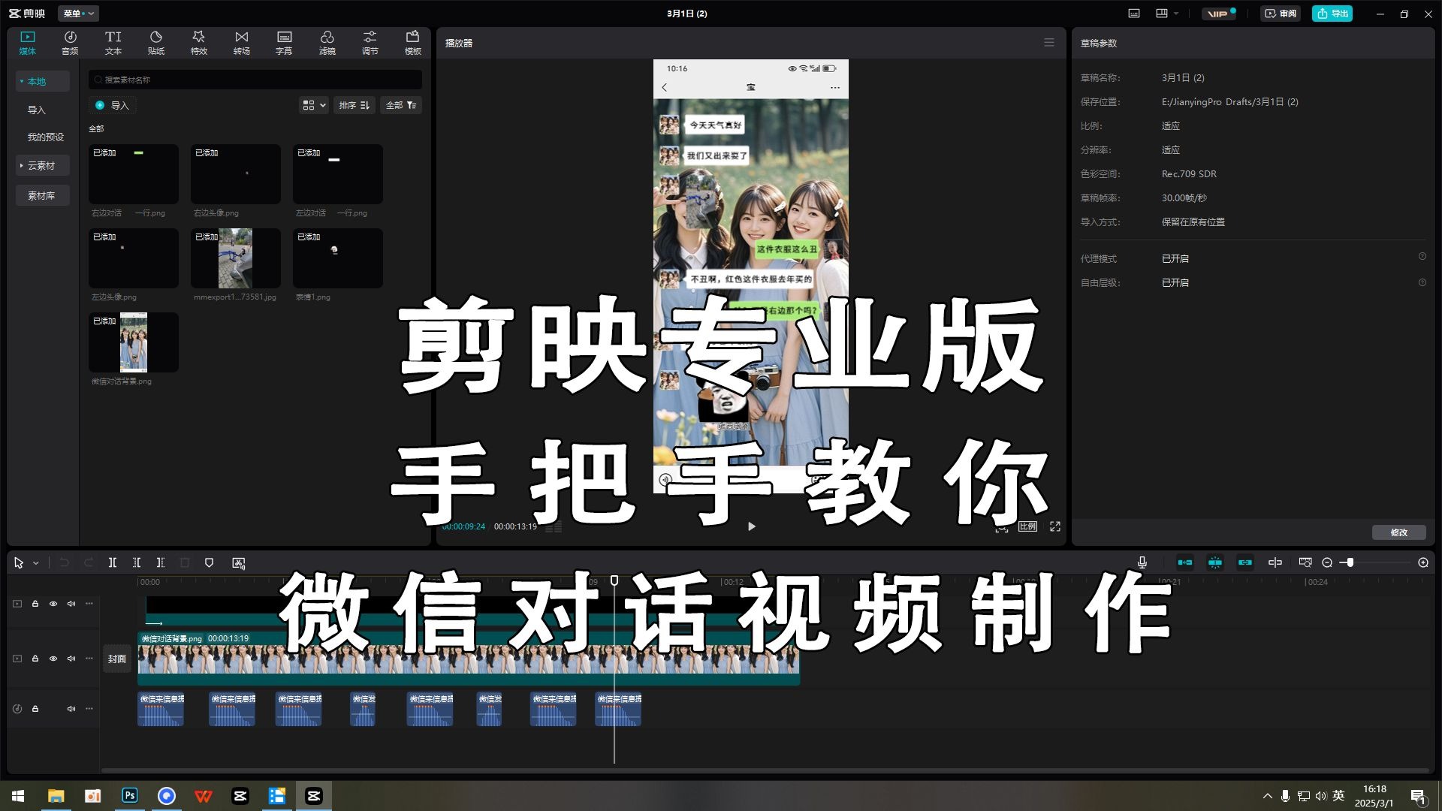The image size is (1442, 811).
Task: Open the 字幕 captions panel
Action: pyautogui.click(x=284, y=43)
